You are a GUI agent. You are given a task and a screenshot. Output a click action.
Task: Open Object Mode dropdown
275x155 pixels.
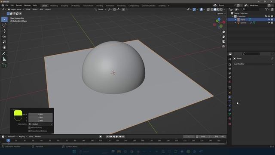click(x=16, y=9)
